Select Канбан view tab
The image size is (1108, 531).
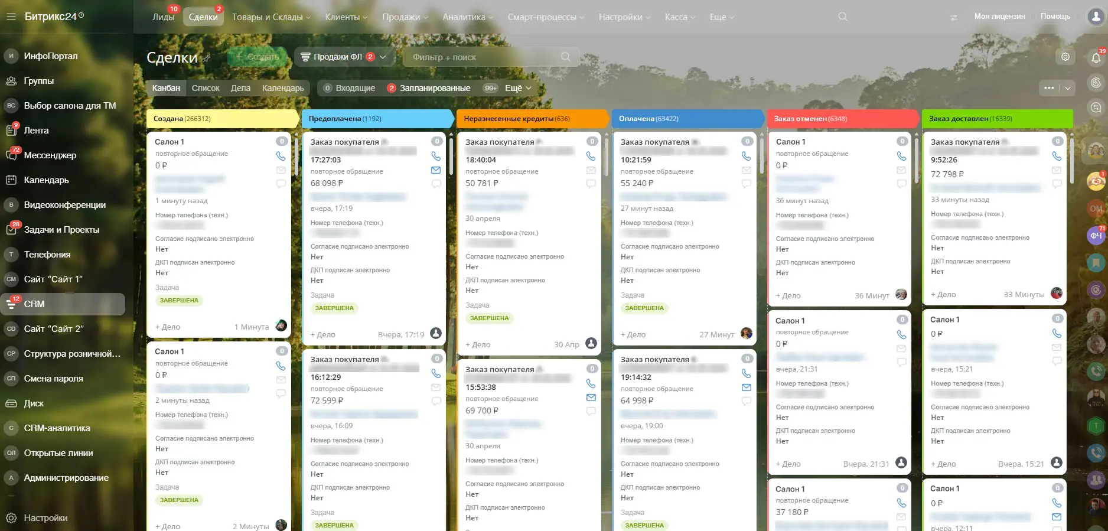[166, 88]
